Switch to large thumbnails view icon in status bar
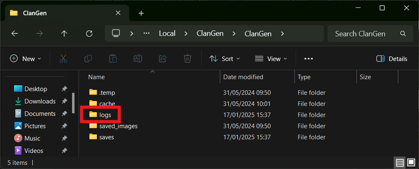This screenshot has height=169, width=419. point(411,162)
